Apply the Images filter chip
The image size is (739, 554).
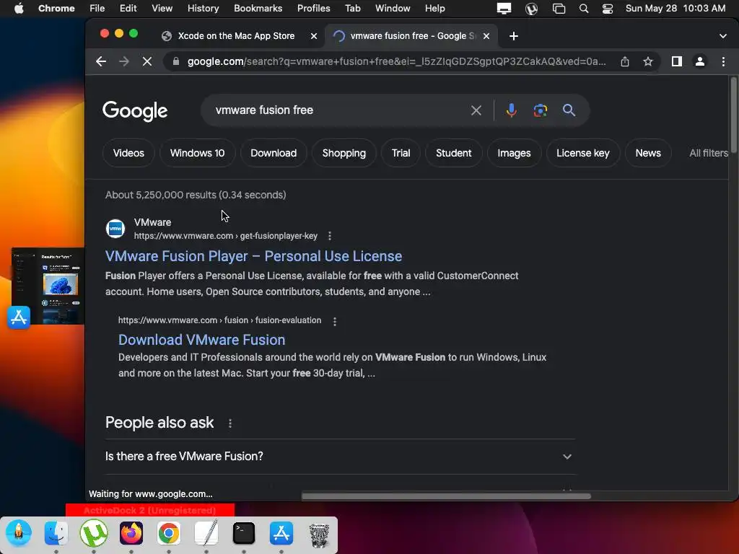(x=514, y=153)
